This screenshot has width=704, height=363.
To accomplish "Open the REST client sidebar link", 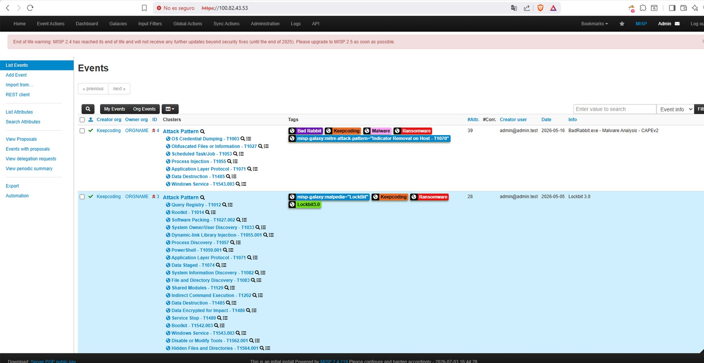I will 18,95.
